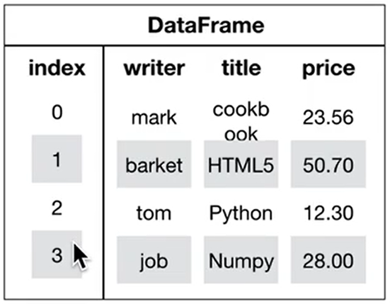This screenshot has height=304, width=390.
Task: Select the writer cell job
Action: (x=154, y=260)
